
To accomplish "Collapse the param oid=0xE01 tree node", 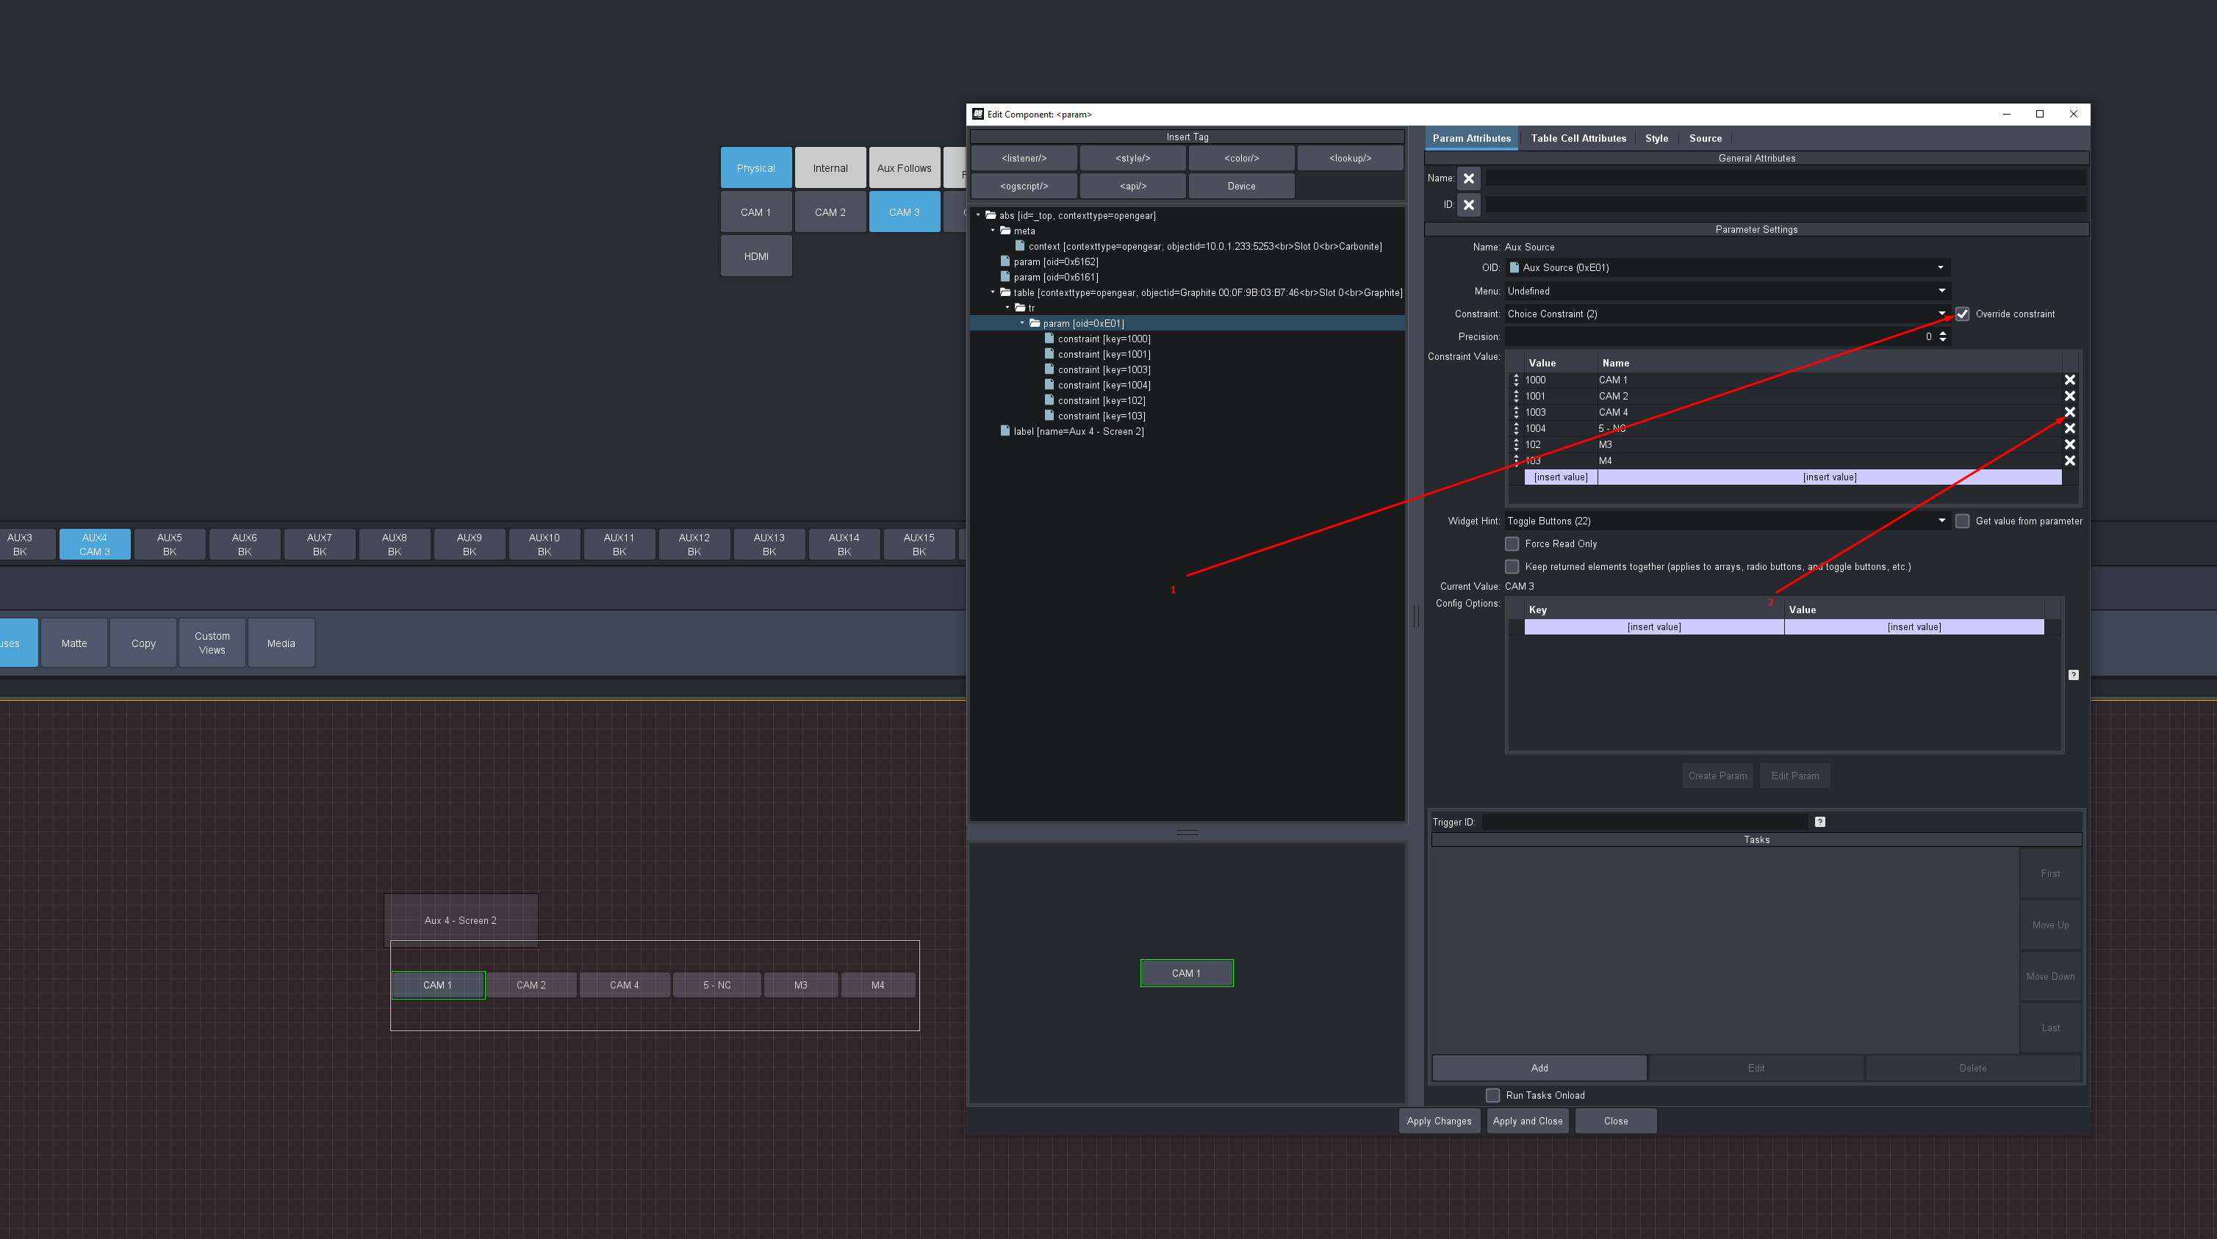I will coord(1022,323).
